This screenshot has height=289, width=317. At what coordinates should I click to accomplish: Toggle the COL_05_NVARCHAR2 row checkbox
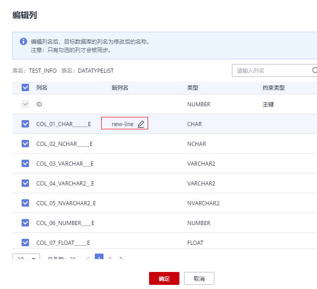[25, 203]
